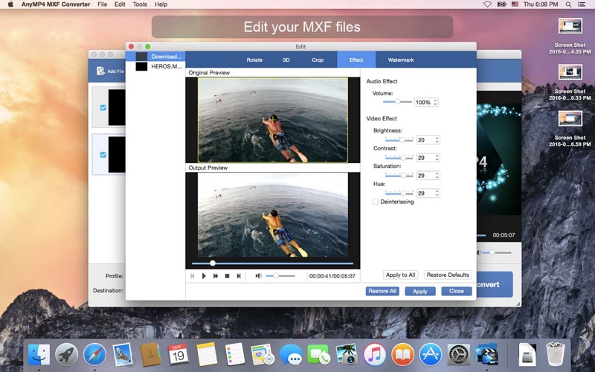Click the Wi-Fi status icon
595x372 pixels.
[487, 4]
